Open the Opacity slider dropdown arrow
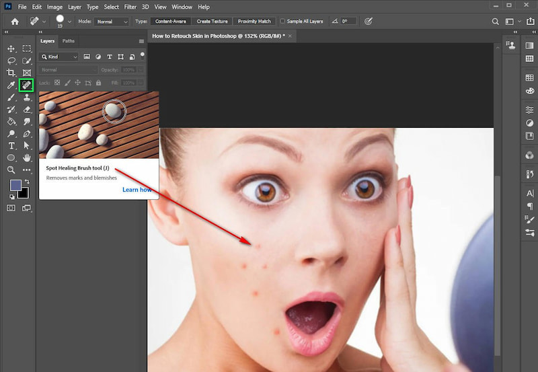This screenshot has height=372, width=538. [141, 70]
